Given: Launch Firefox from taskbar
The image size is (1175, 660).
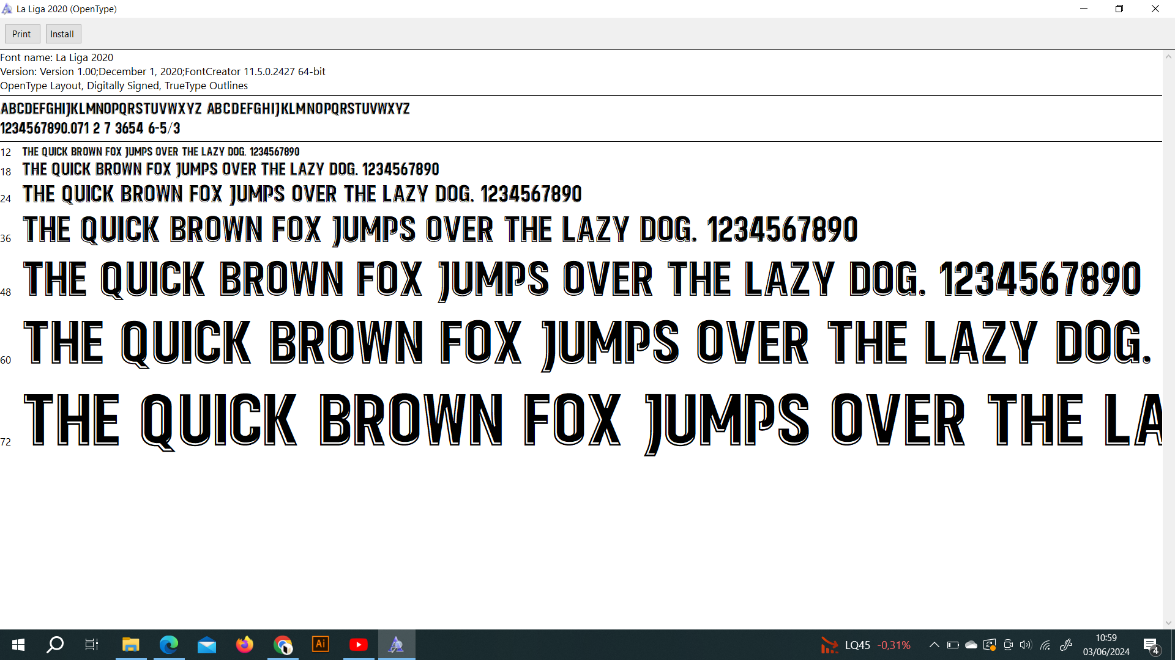Looking at the screenshot, I should click(245, 645).
